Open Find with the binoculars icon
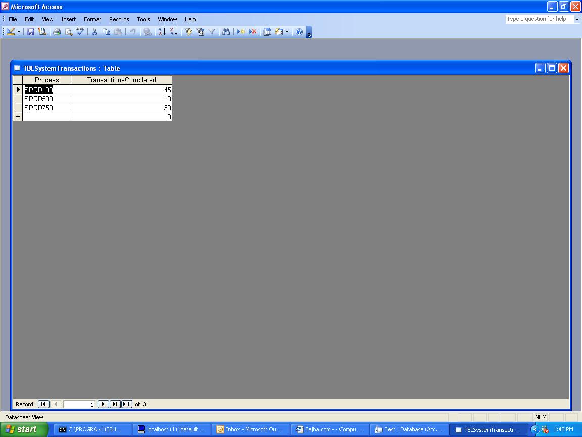The height and width of the screenshot is (437, 582). [226, 32]
